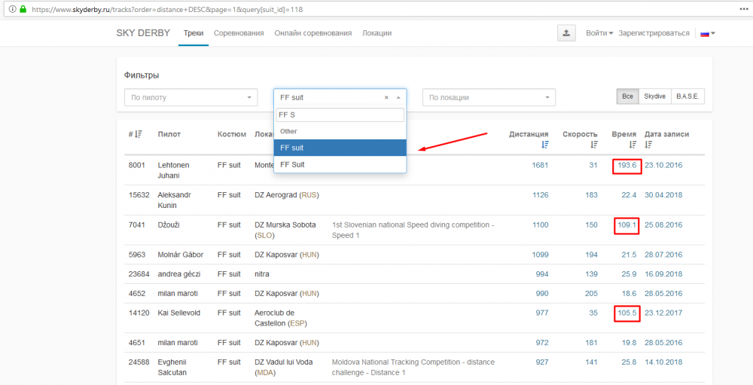
Task: Open date 30.04.2018 track link
Action: coord(663,194)
